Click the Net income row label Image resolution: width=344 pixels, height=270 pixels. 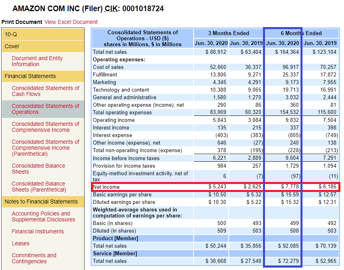pyautogui.click(x=106, y=187)
